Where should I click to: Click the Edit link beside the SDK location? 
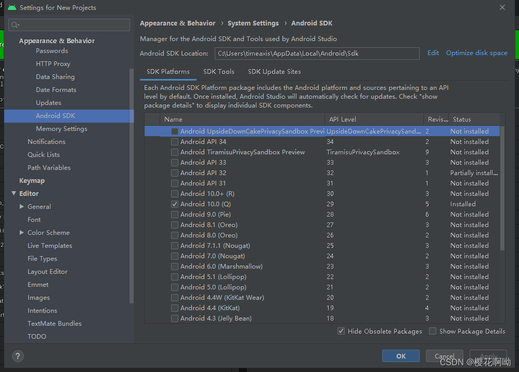tap(432, 52)
